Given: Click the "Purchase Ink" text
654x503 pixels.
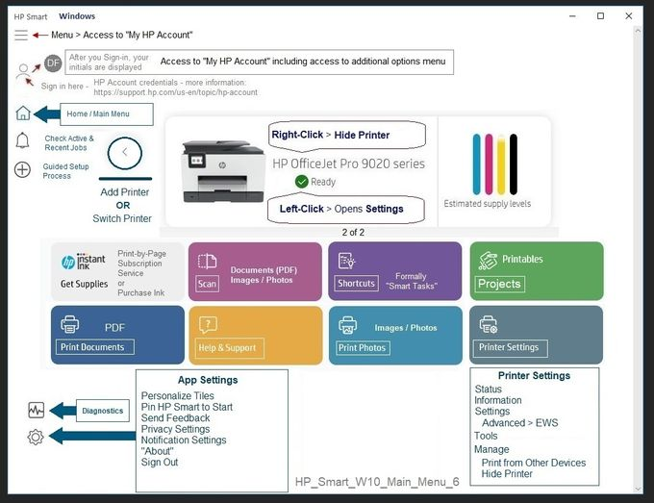Looking at the screenshot, I should pos(141,292).
